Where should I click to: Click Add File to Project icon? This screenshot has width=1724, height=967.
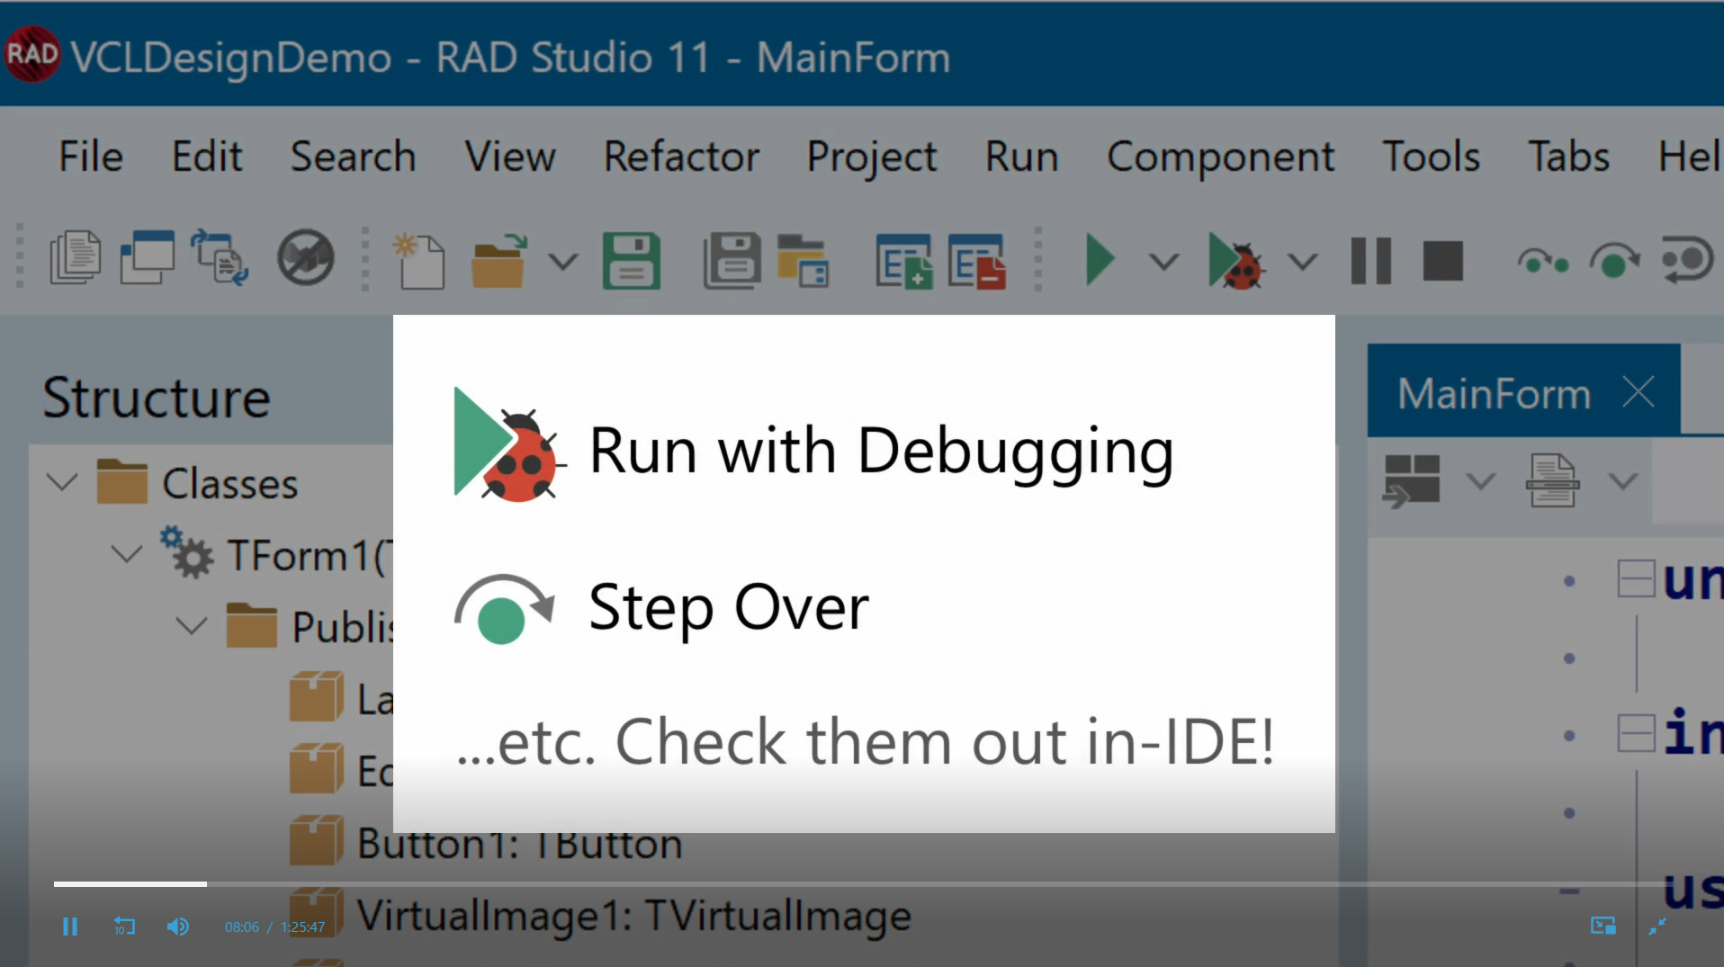[903, 262]
